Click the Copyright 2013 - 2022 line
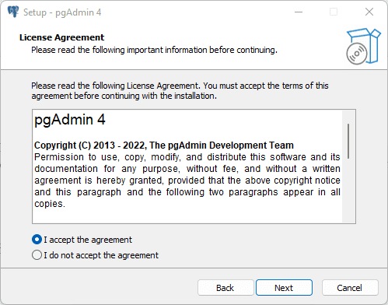 point(164,145)
